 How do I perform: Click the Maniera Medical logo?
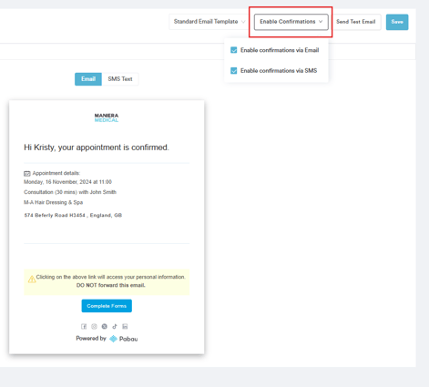[x=107, y=117]
